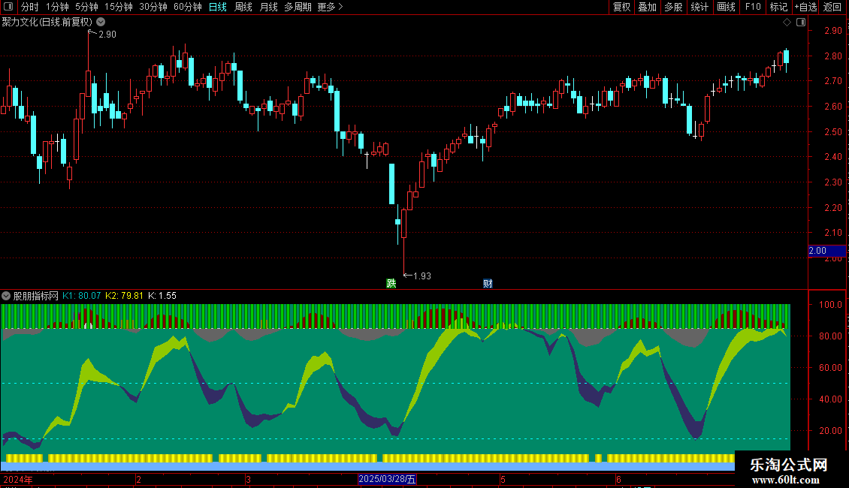The width and height of the screenshot is (849, 488).
Task: Select the 1分钟 period tab
Action: pyautogui.click(x=57, y=7)
